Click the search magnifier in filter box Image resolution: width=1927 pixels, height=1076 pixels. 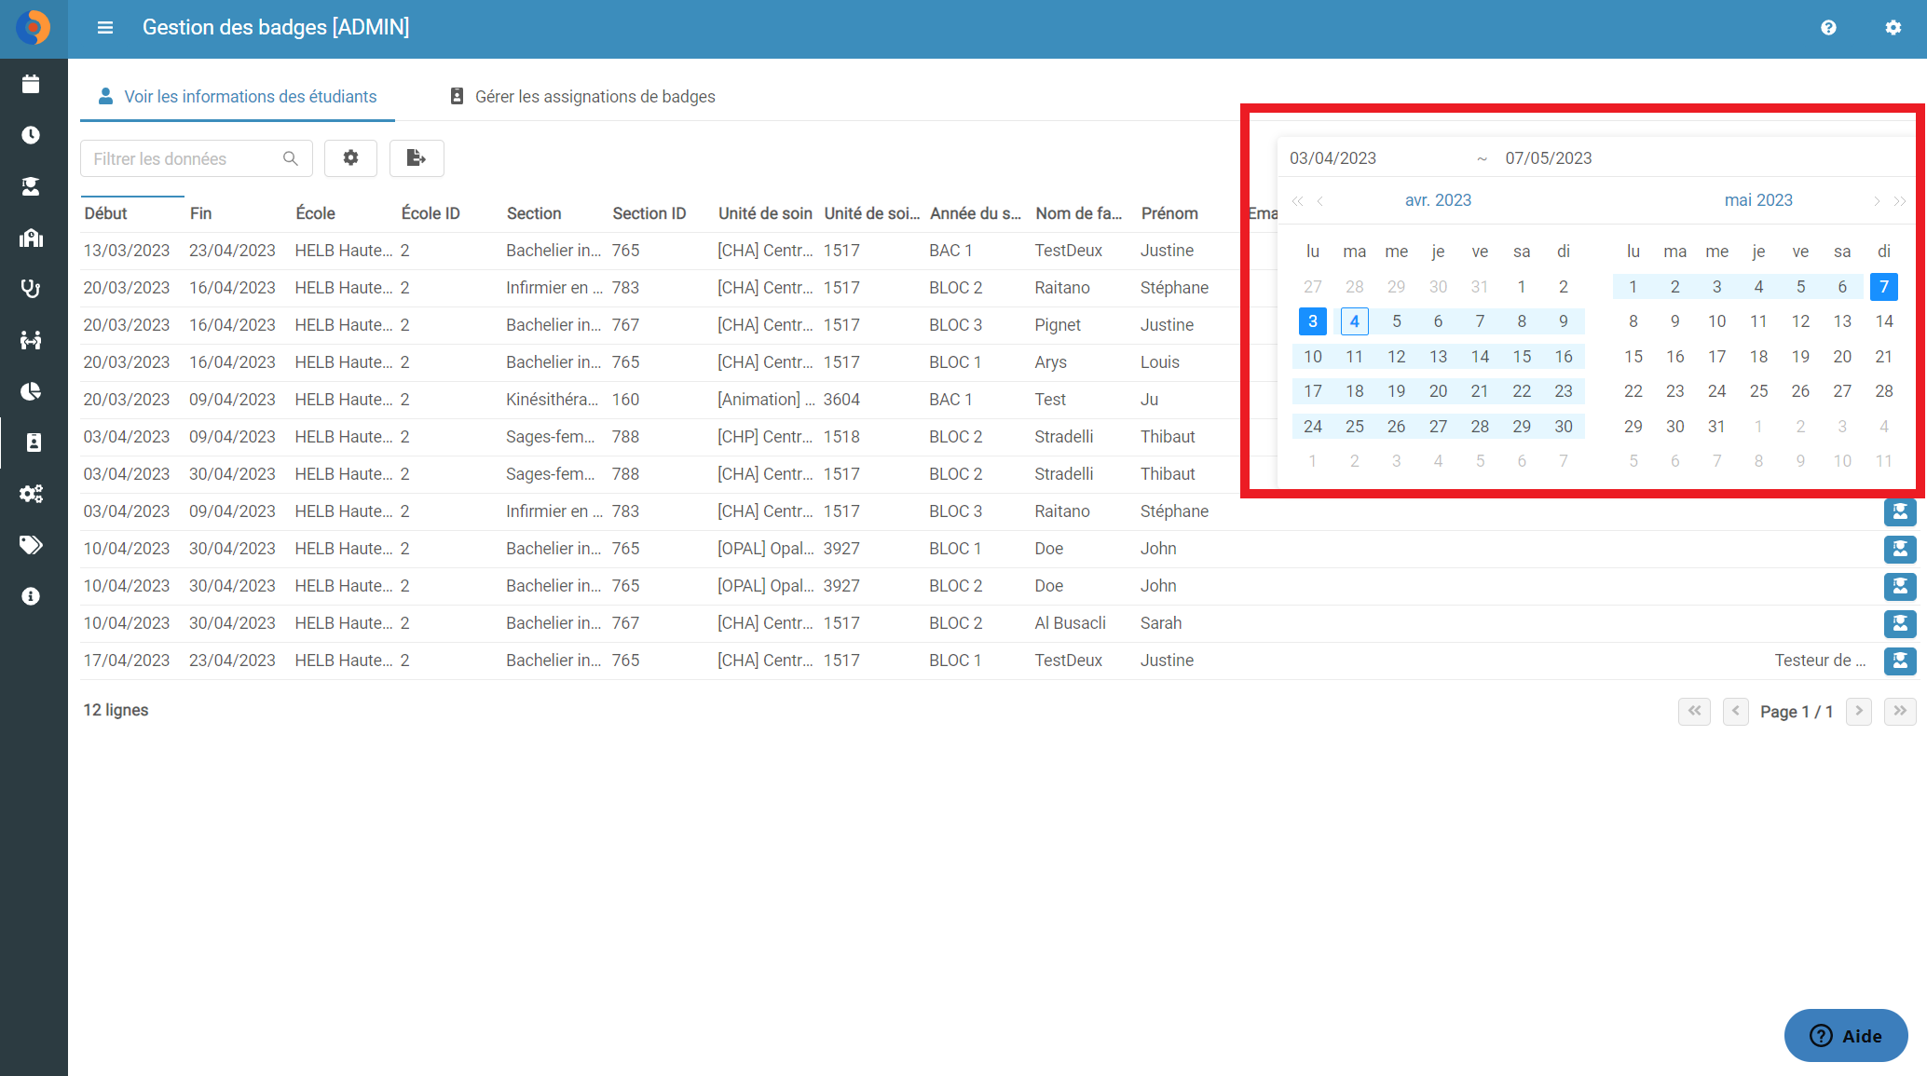click(x=291, y=158)
